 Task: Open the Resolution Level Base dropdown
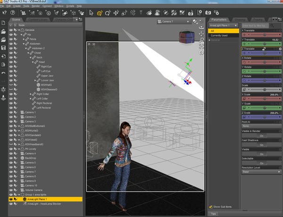[261, 172]
